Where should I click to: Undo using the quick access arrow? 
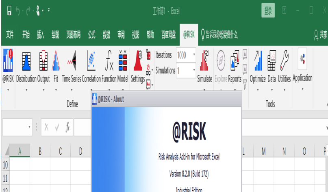coord(18,11)
